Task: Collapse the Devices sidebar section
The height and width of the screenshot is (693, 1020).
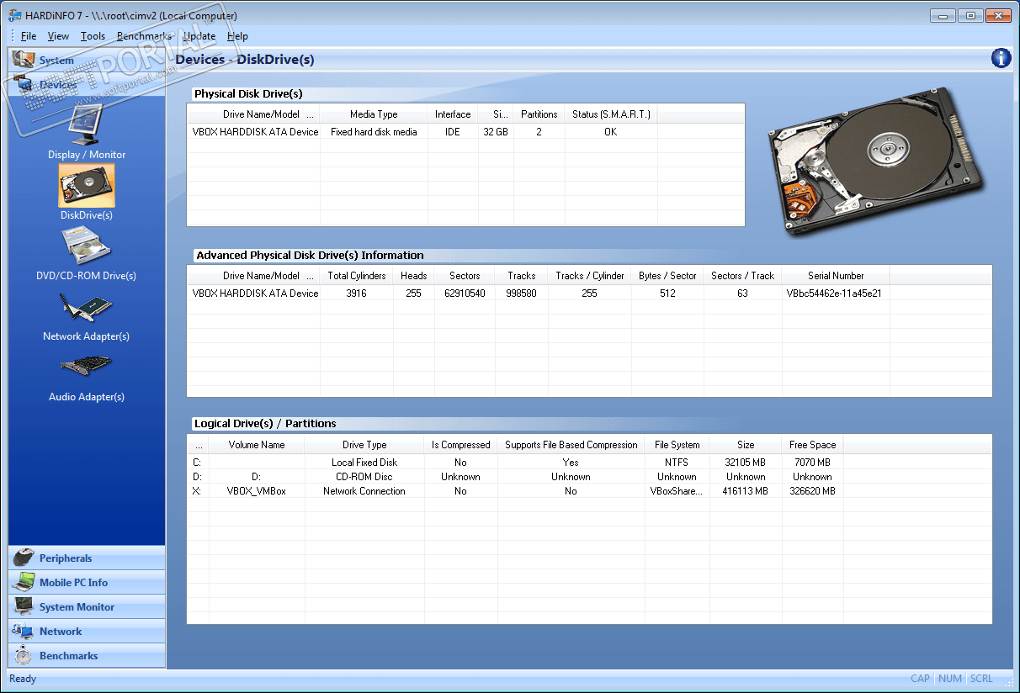Action: click(x=87, y=84)
